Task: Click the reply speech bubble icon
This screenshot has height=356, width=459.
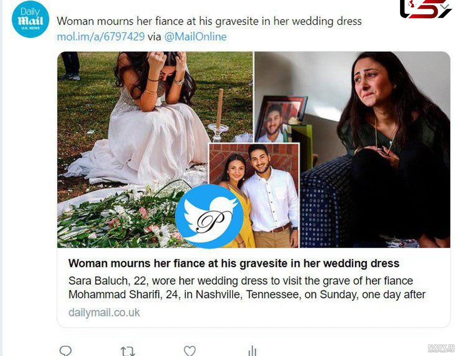Action: (x=66, y=351)
